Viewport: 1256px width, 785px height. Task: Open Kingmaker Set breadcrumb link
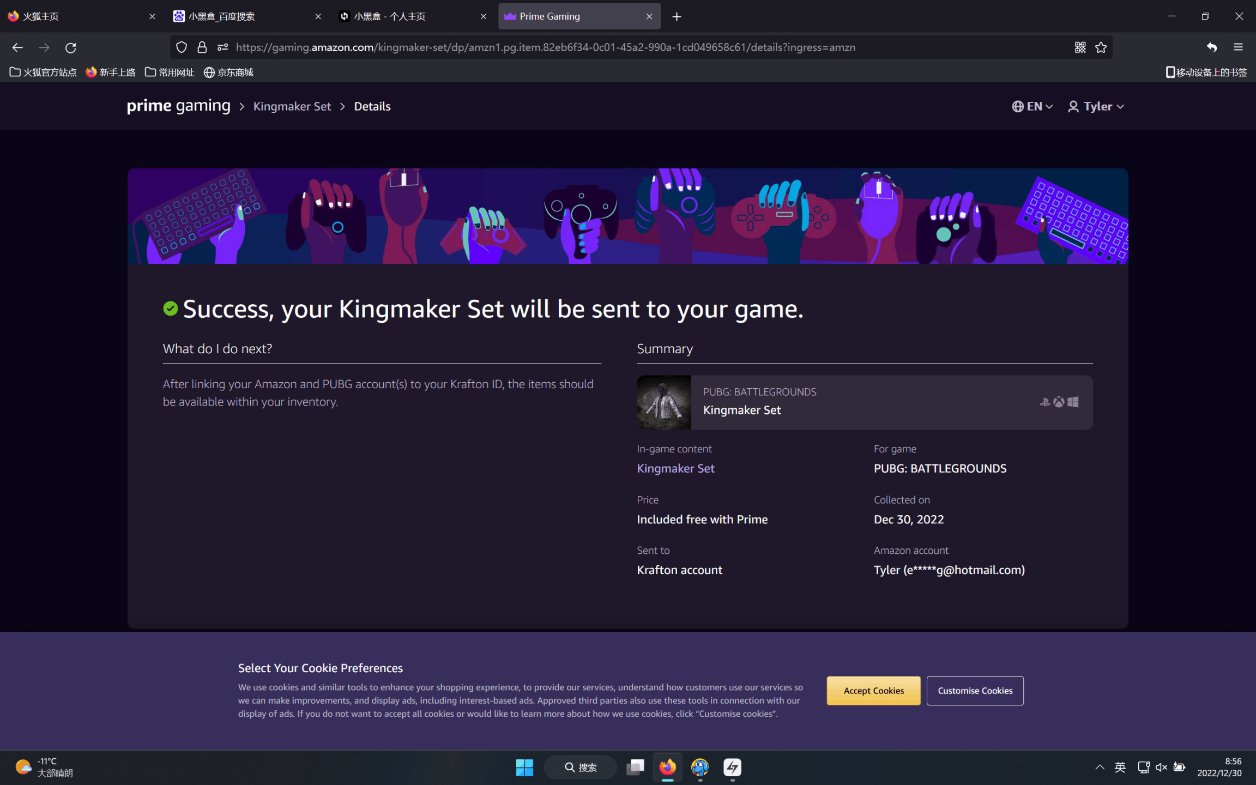point(292,106)
